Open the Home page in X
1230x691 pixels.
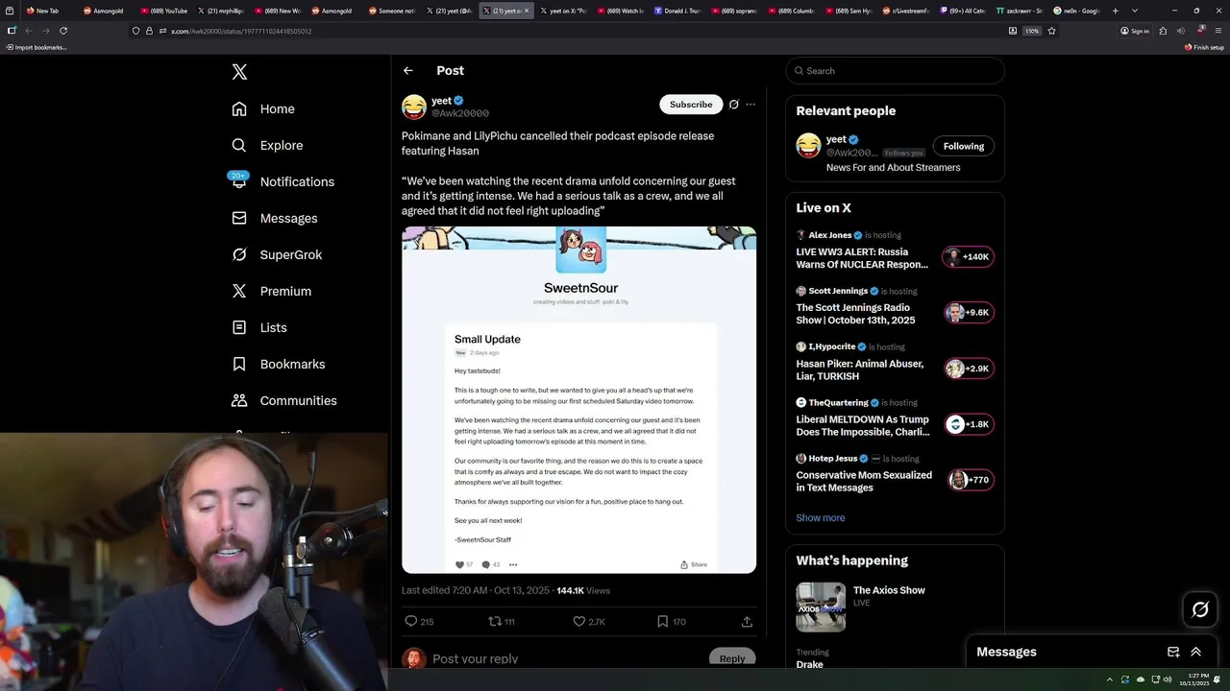(x=263, y=109)
